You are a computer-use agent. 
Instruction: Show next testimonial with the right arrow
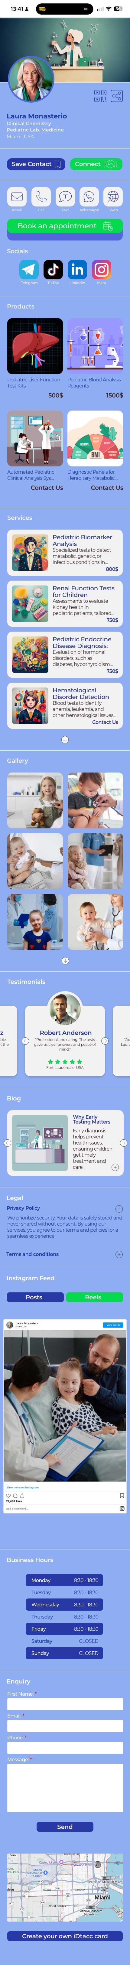pos(105,1040)
